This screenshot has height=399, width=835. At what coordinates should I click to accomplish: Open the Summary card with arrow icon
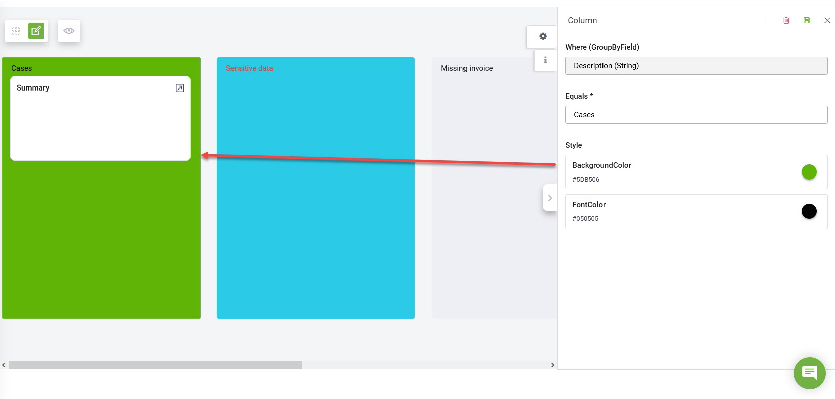[x=179, y=88]
